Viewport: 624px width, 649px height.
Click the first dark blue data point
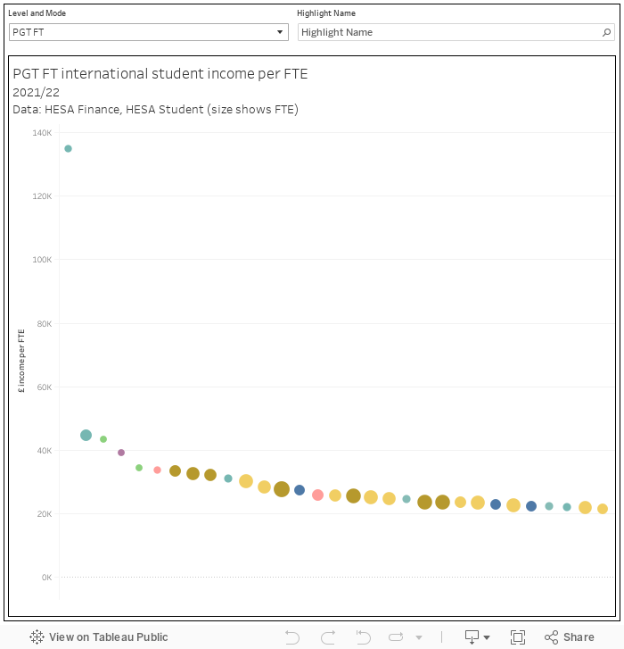pyautogui.click(x=300, y=490)
